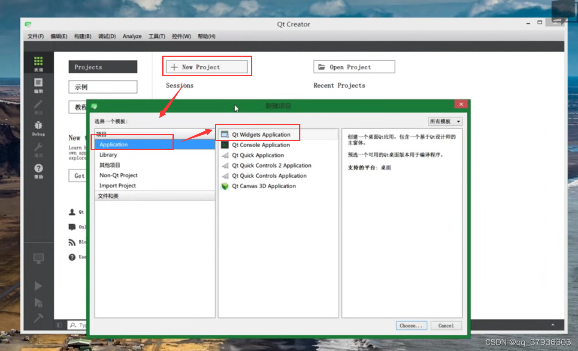Select 其他项目 in the project list

point(155,165)
